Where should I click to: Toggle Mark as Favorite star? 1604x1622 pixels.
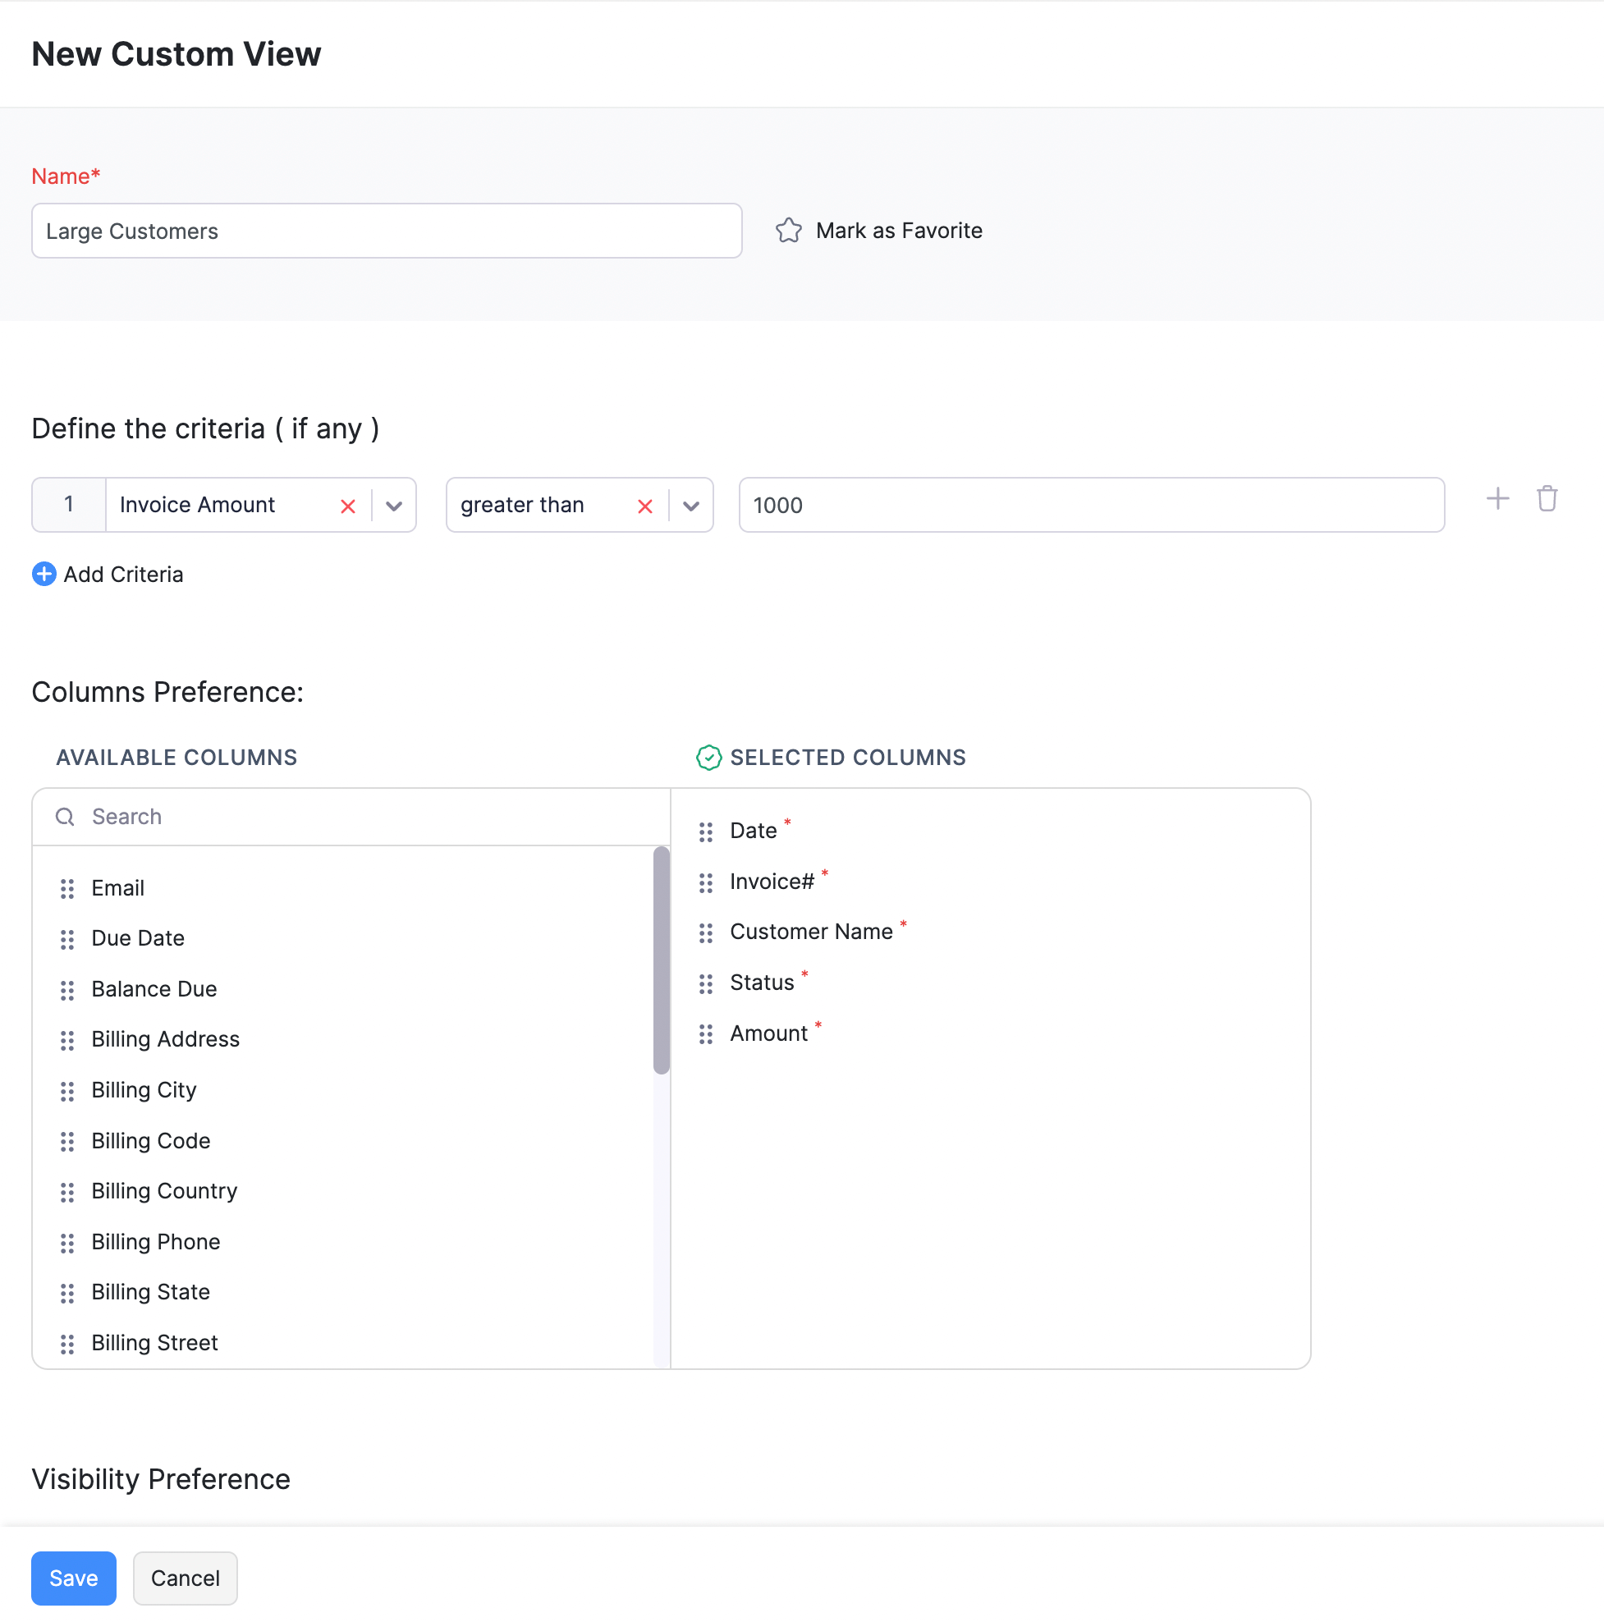coord(788,230)
